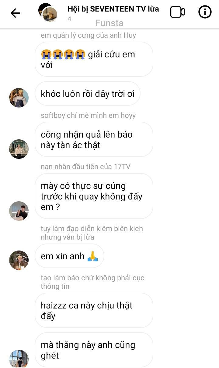Select message 'giải cứu em với'

(94, 59)
